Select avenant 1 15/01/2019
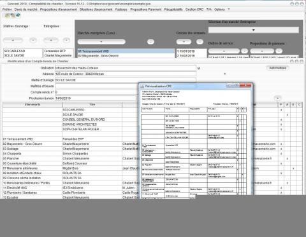The image size is (306, 237). coord(191,51)
